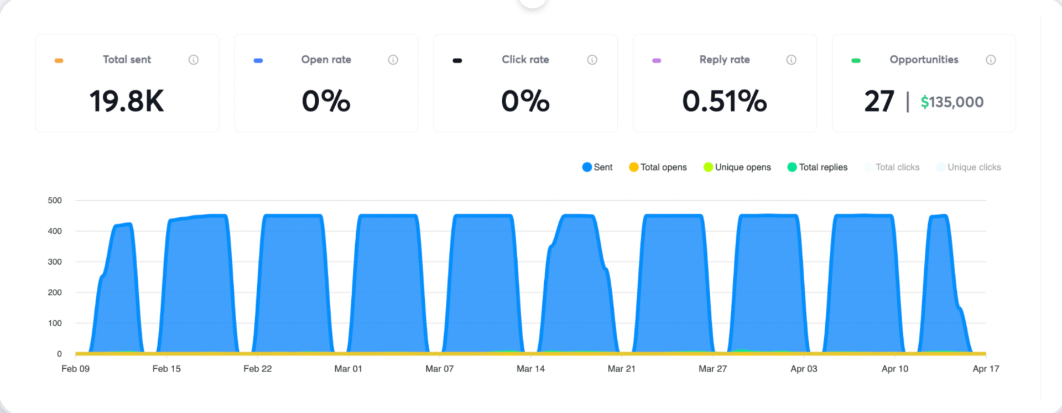Hide the Total opens legend series
Viewport: 1062px width, 413px height.
click(658, 167)
